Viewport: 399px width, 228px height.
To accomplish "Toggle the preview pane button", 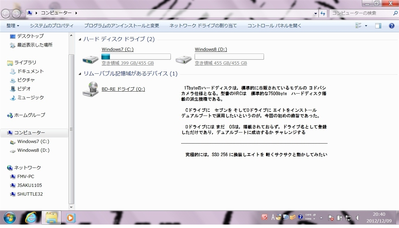I will 378,26.
